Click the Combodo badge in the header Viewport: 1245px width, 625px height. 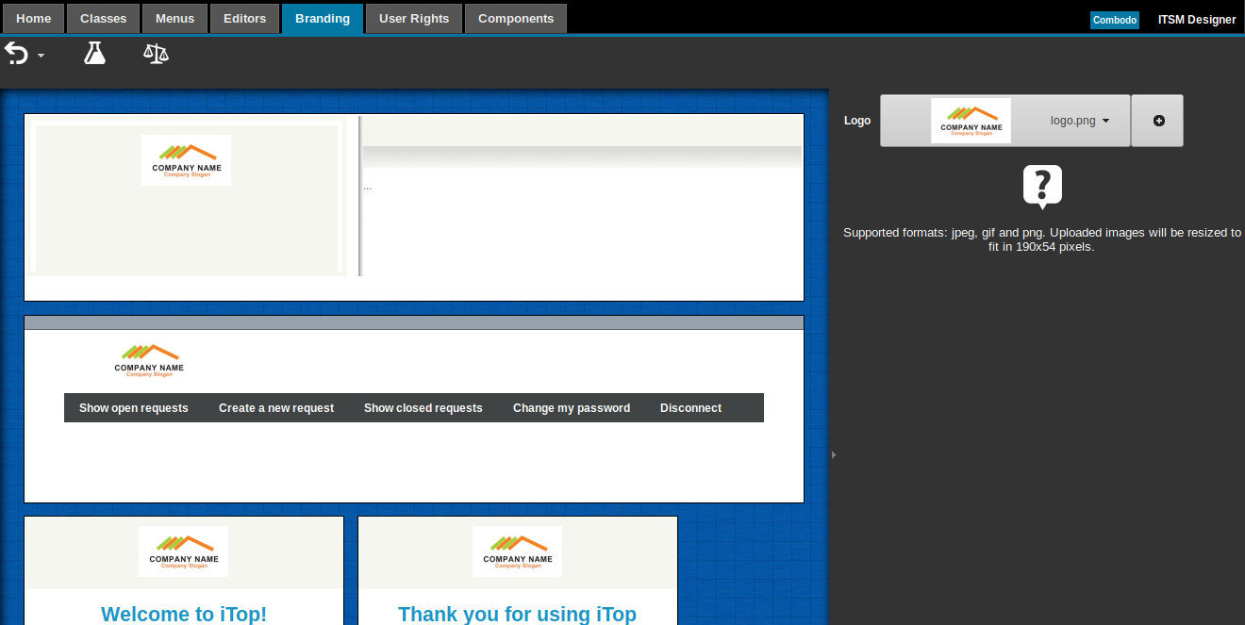[x=1114, y=20]
